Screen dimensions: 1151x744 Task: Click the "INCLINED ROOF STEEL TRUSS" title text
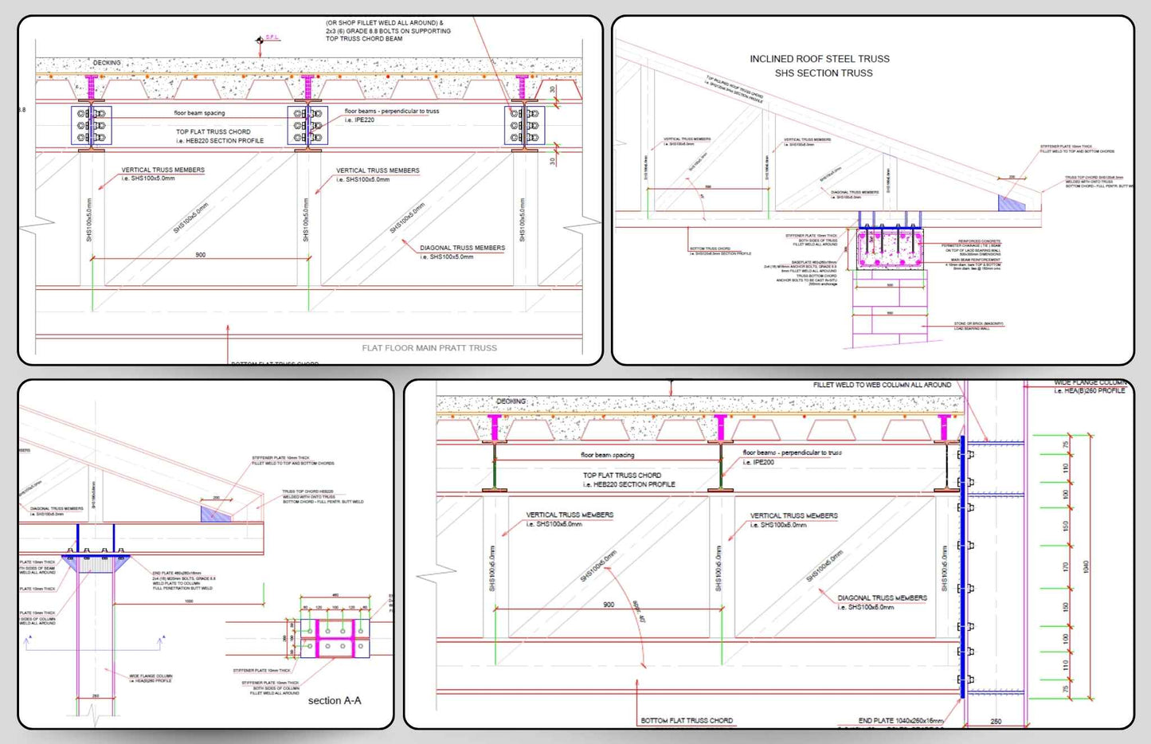point(819,59)
